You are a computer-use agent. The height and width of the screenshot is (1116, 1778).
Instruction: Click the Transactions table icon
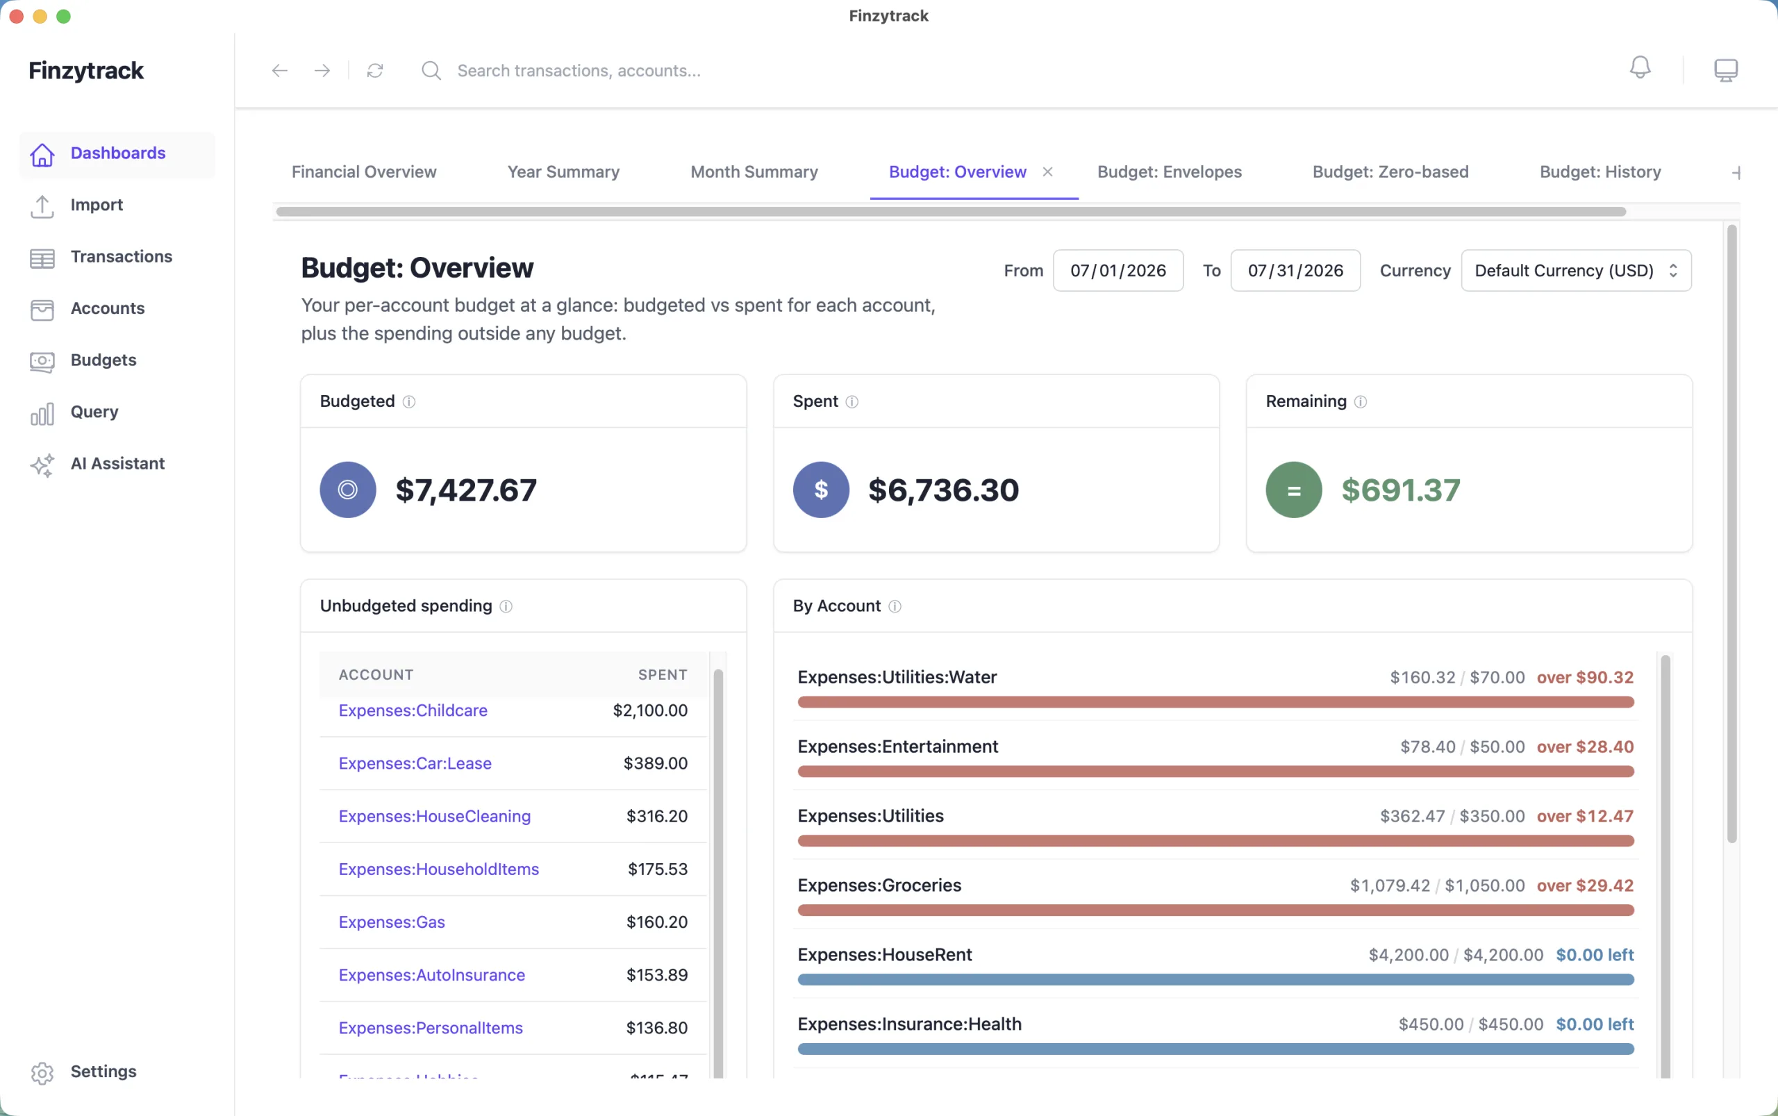42,258
